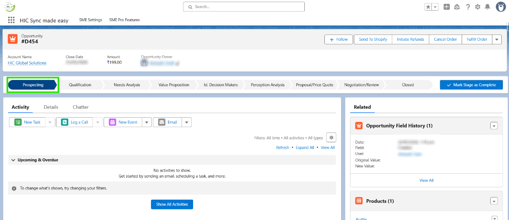Switch to the Related tab

coord(362,107)
